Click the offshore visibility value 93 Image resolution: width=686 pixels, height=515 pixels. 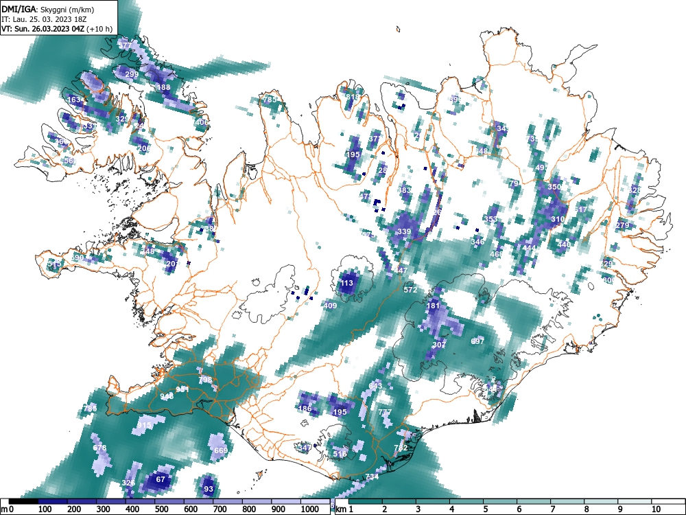(x=209, y=489)
